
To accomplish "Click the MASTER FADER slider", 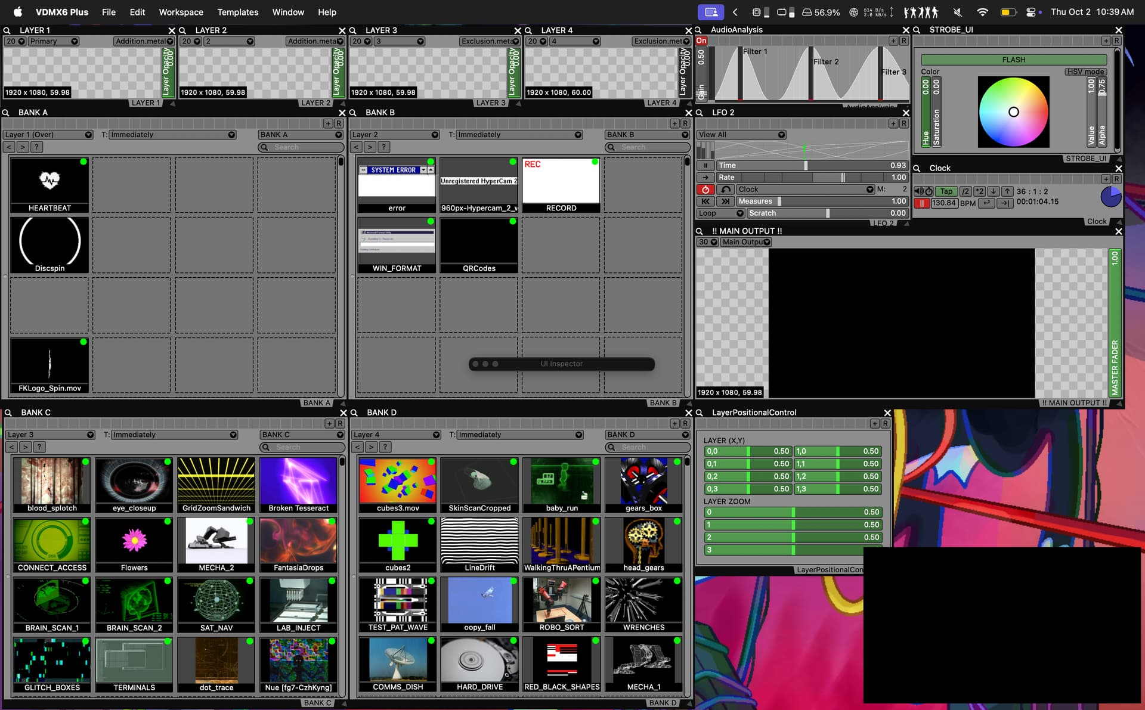I will click(x=1114, y=322).
